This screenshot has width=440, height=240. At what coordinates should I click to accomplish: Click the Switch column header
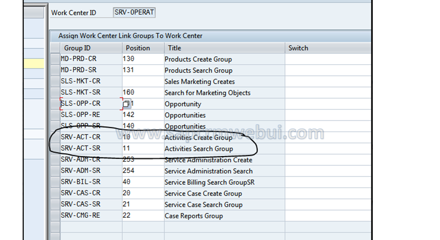(x=328, y=48)
